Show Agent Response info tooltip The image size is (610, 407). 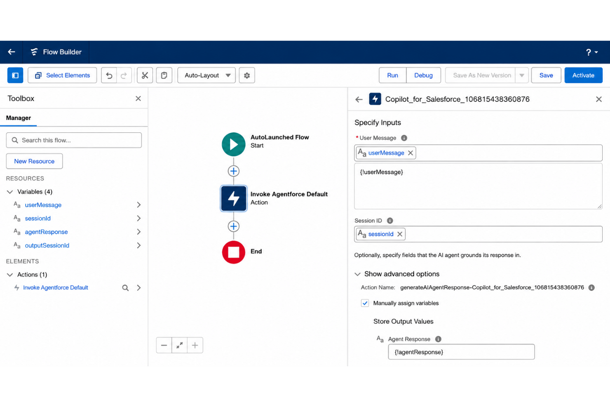[x=438, y=339]
